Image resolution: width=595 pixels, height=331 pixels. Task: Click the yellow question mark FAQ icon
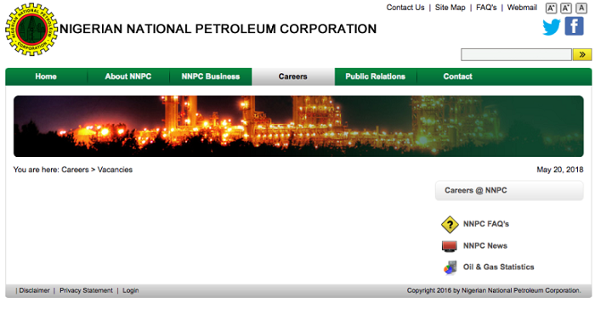pyautogui.click(x=450, y=224)
